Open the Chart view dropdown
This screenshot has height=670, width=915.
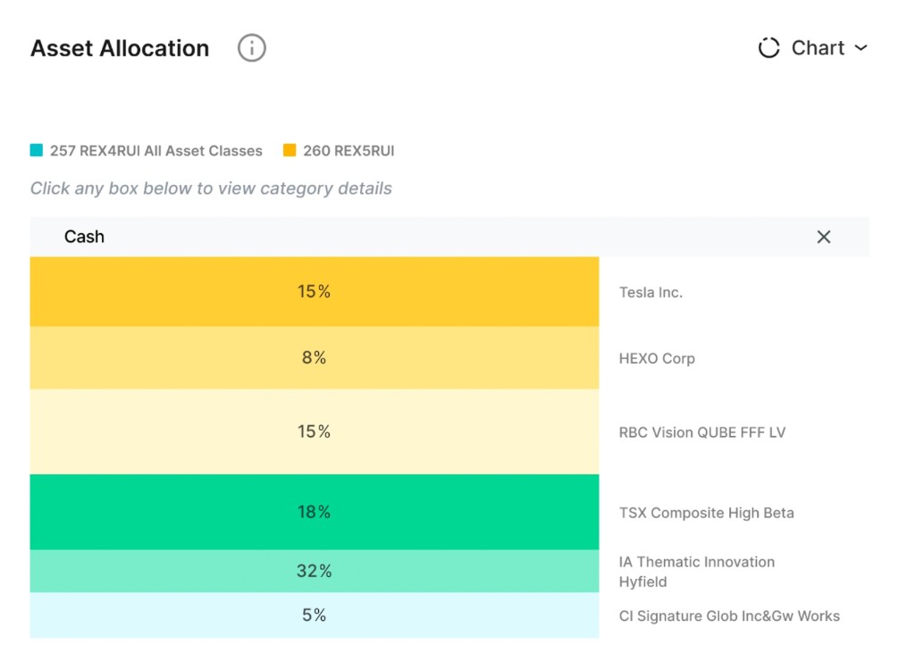coord(813,48)
